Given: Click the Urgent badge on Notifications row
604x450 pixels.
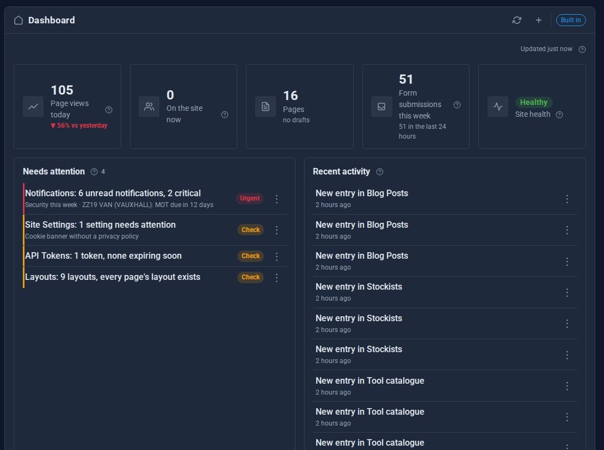Looking at the screenshot, I should click(250, 198).
